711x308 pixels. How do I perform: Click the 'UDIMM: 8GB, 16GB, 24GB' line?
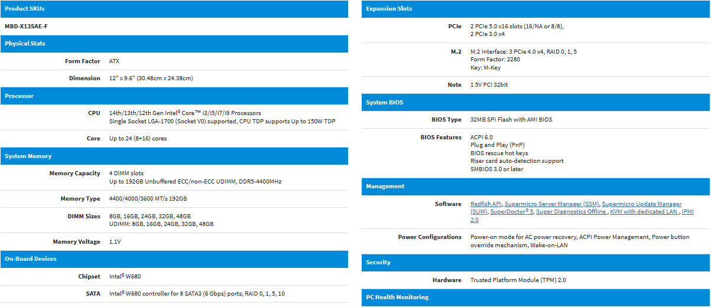click(161, 224)
